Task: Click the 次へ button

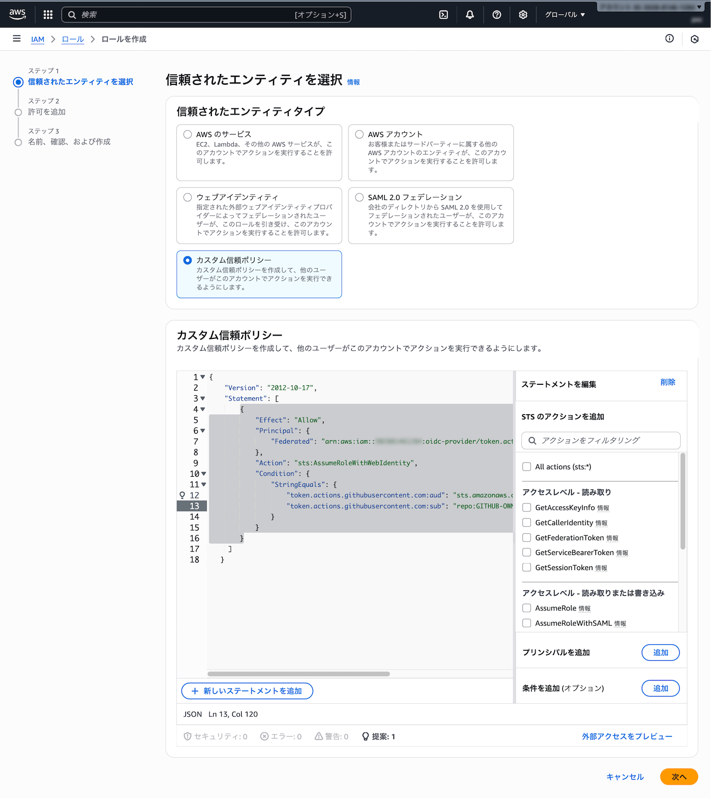Action: coord(679,777)
